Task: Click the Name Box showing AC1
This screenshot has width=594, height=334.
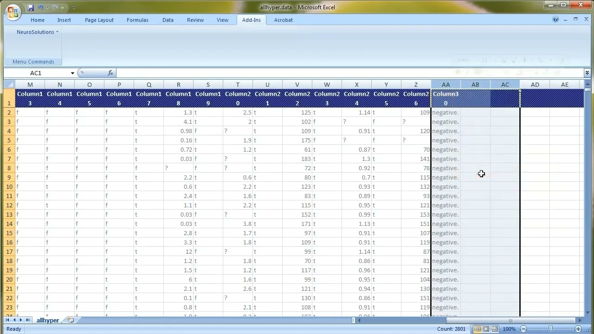Action: point(36,73)
